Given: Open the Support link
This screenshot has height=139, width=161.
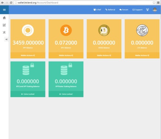Looking at the screenshot, I should (x=137, y=10).
